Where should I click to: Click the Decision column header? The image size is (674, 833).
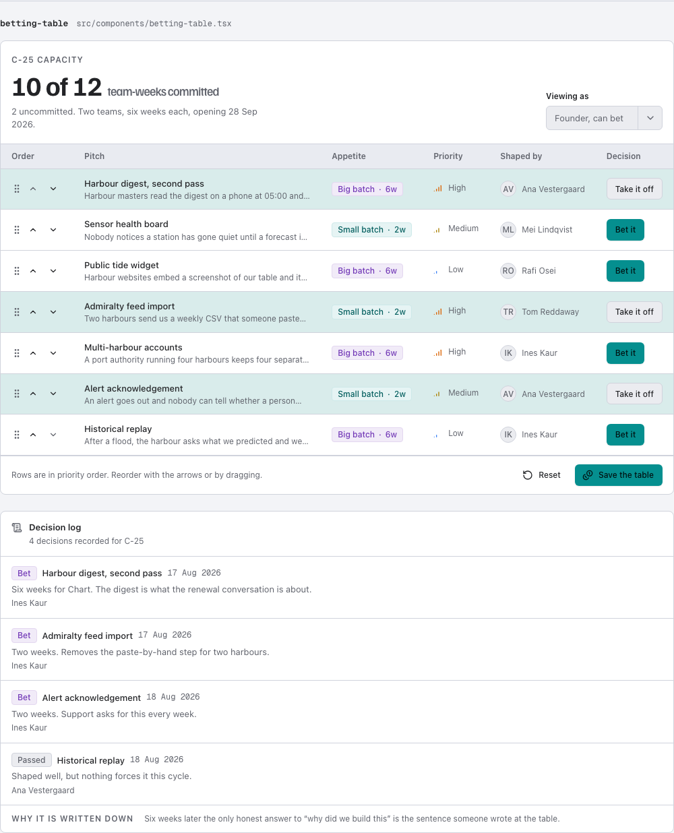[623, 156]
